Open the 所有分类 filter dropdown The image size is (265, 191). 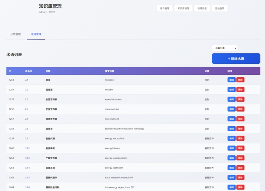(x=225, y=48)
